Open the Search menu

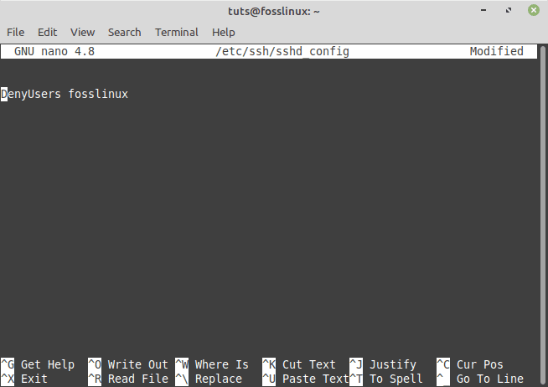pyautogui.click(x=124, y=32)
